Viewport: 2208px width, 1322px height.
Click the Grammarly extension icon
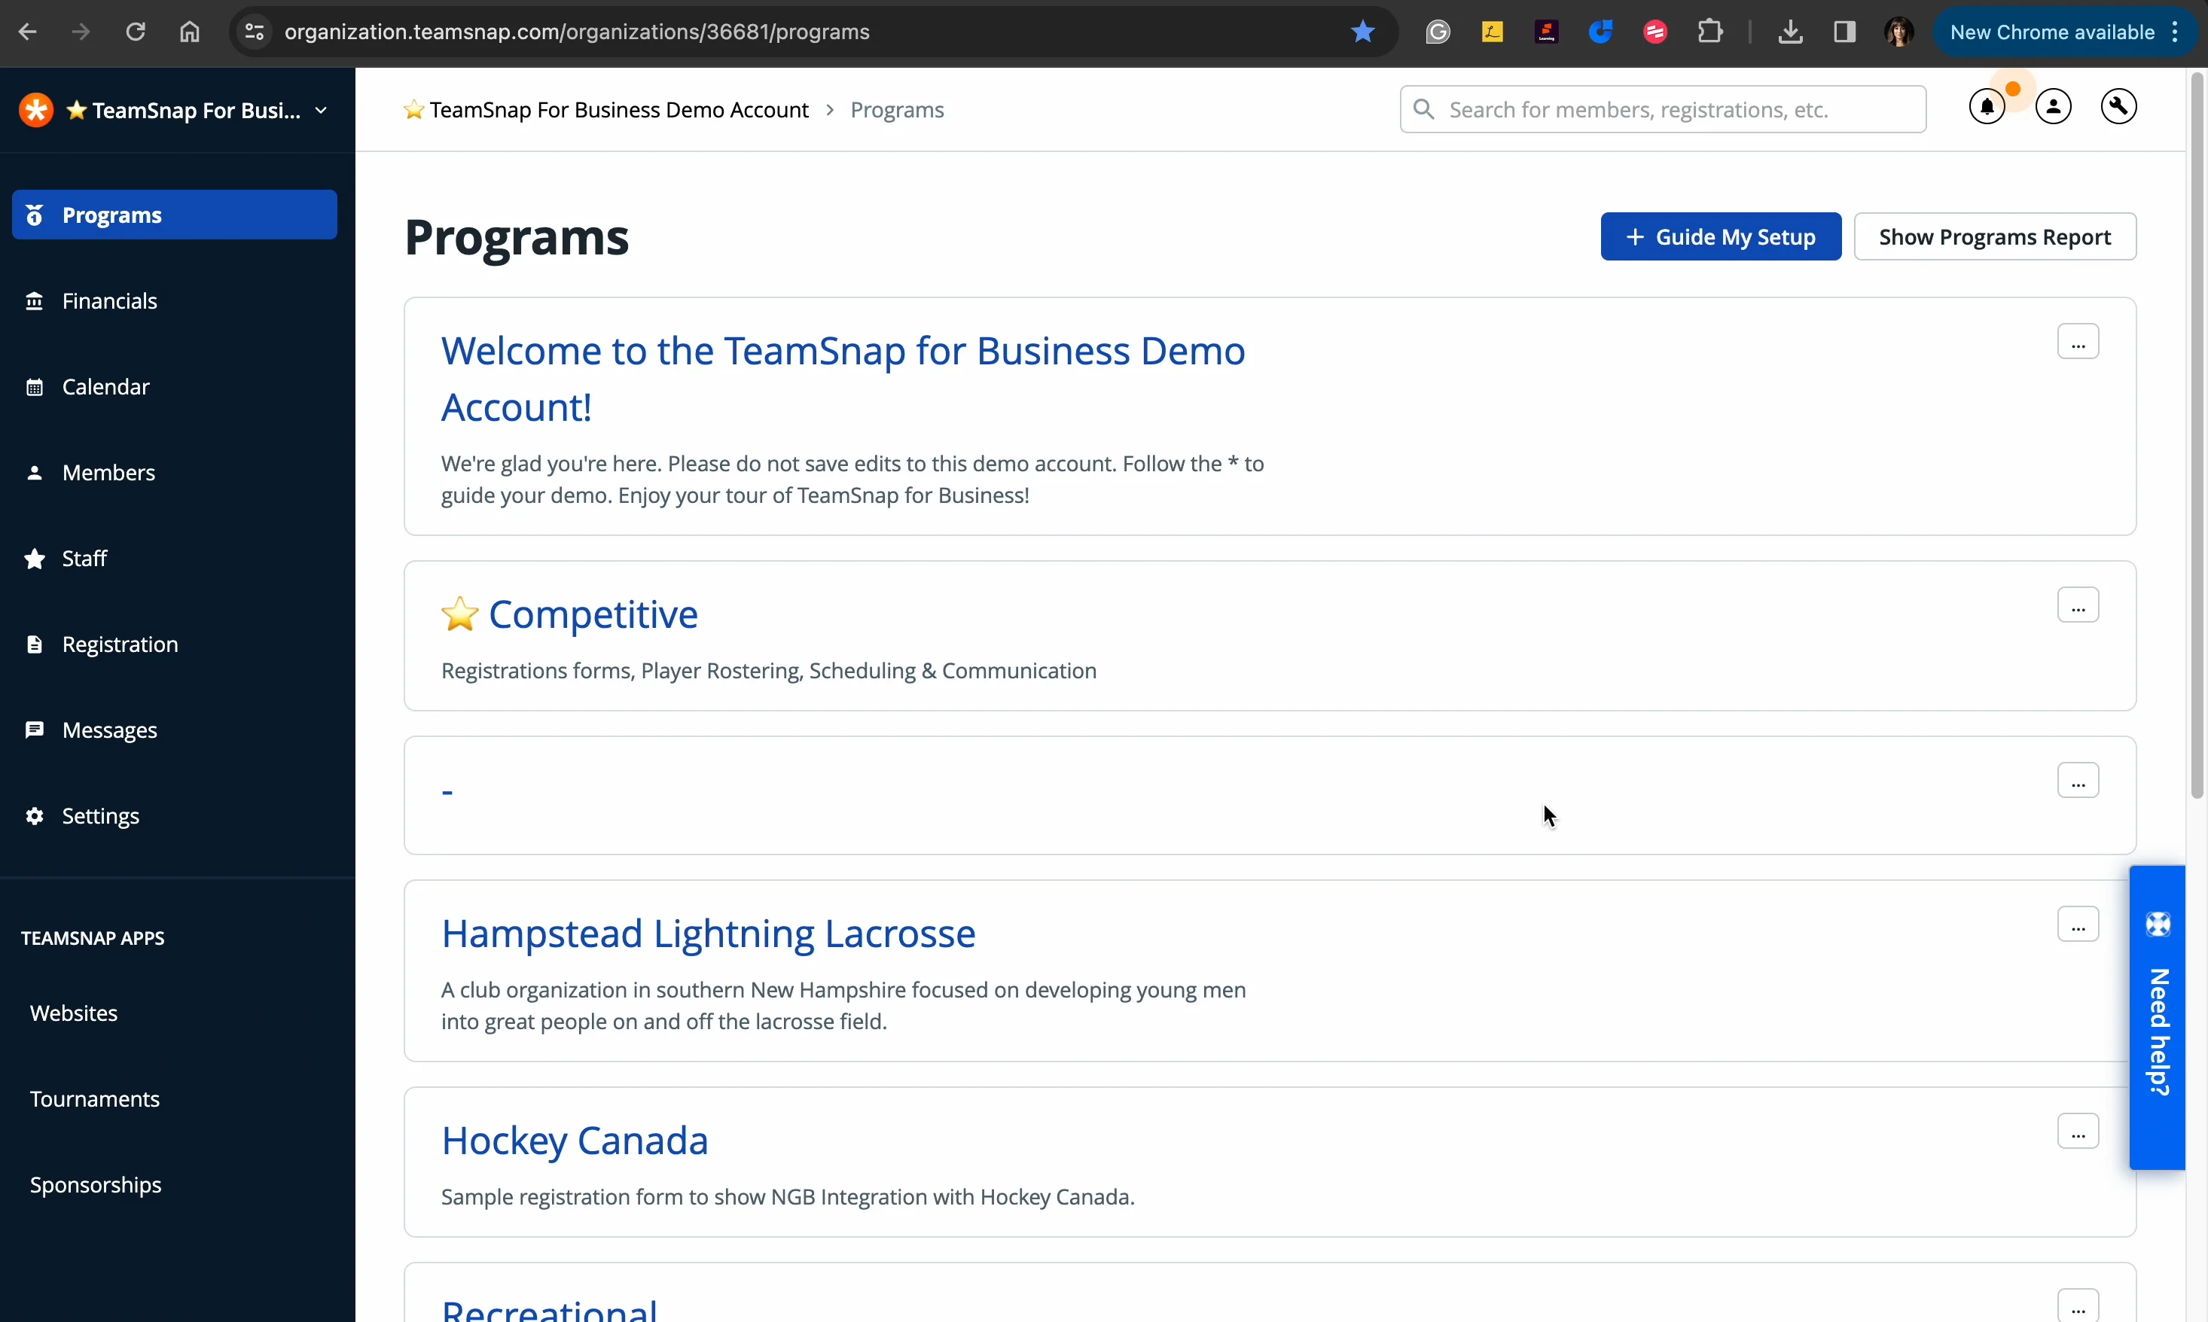1438,32
